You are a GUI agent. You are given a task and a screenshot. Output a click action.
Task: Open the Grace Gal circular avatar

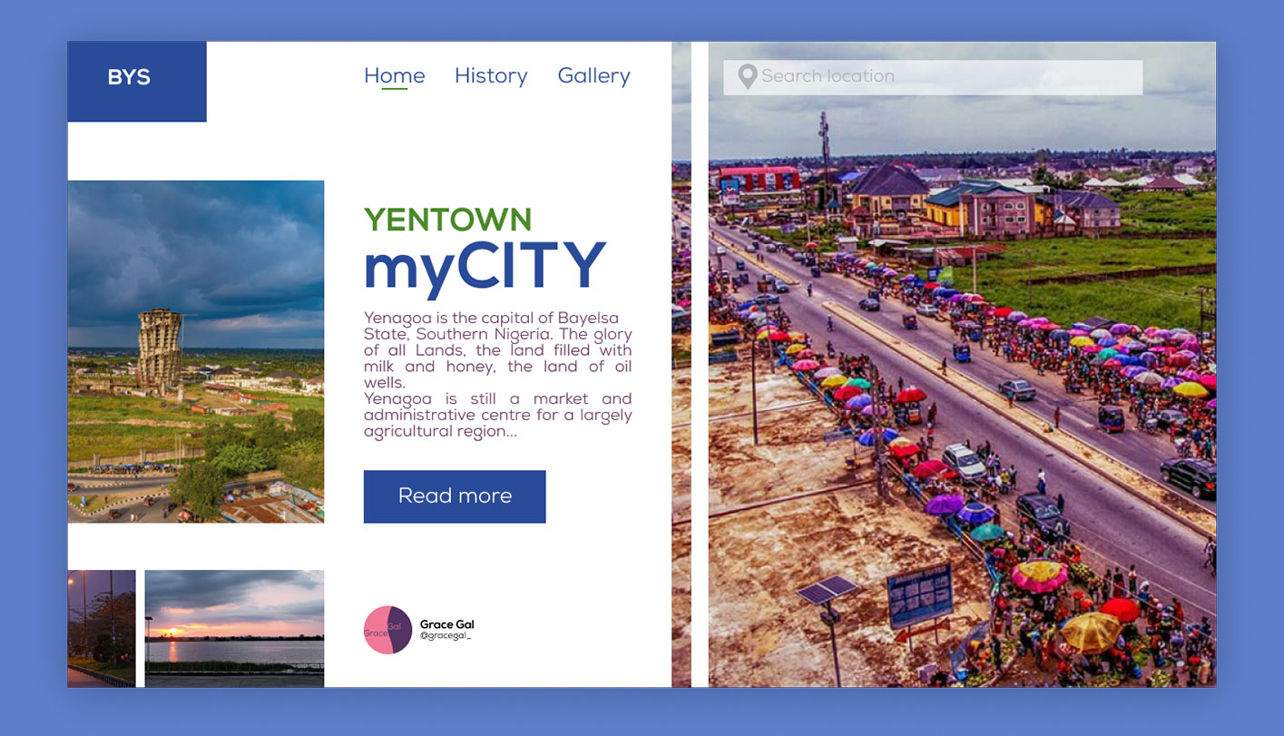[387, 630]
